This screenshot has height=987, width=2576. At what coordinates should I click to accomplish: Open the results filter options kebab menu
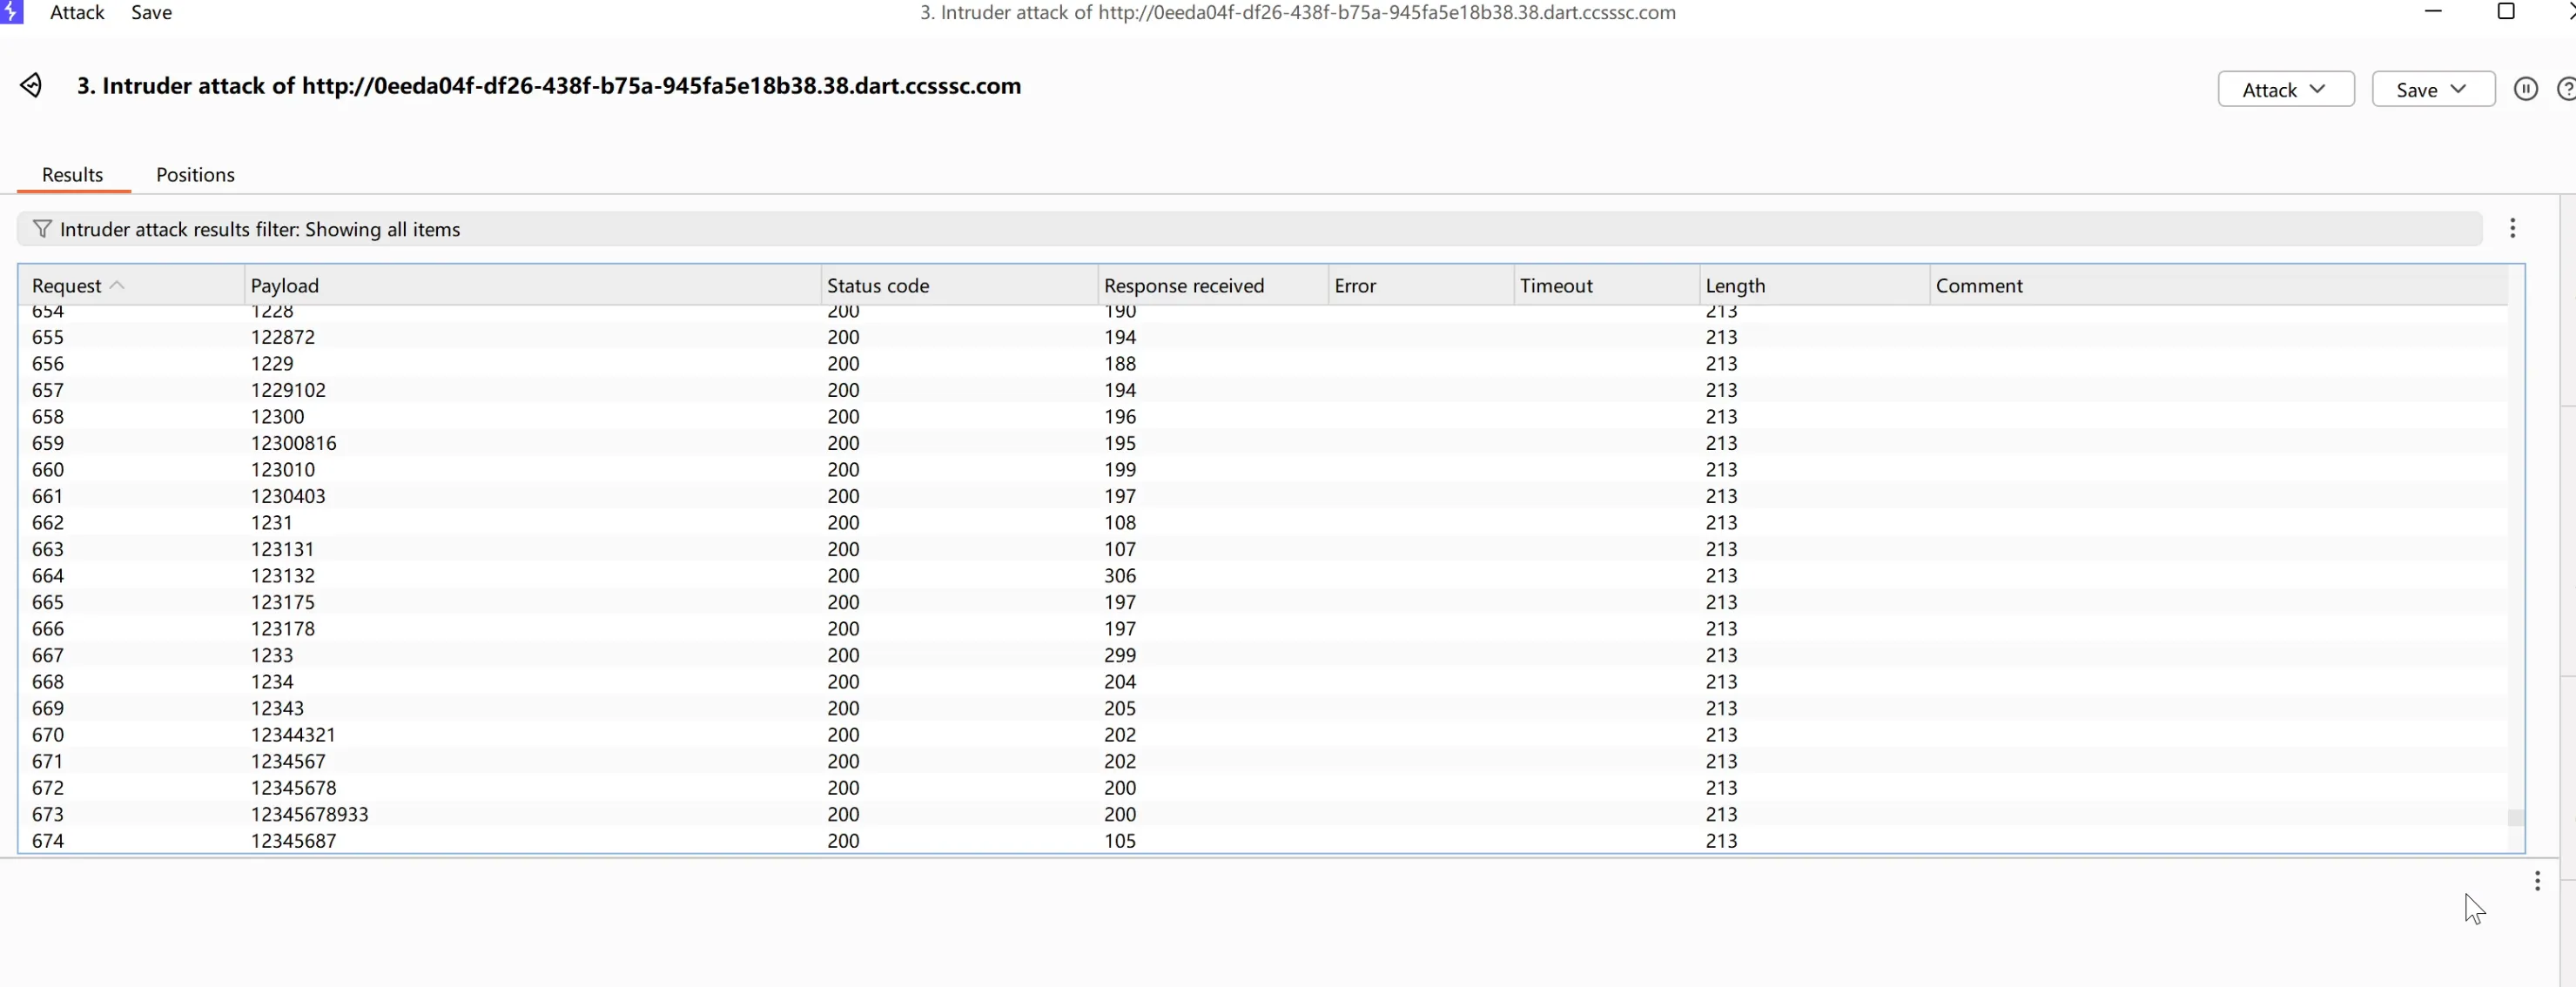2512,228
